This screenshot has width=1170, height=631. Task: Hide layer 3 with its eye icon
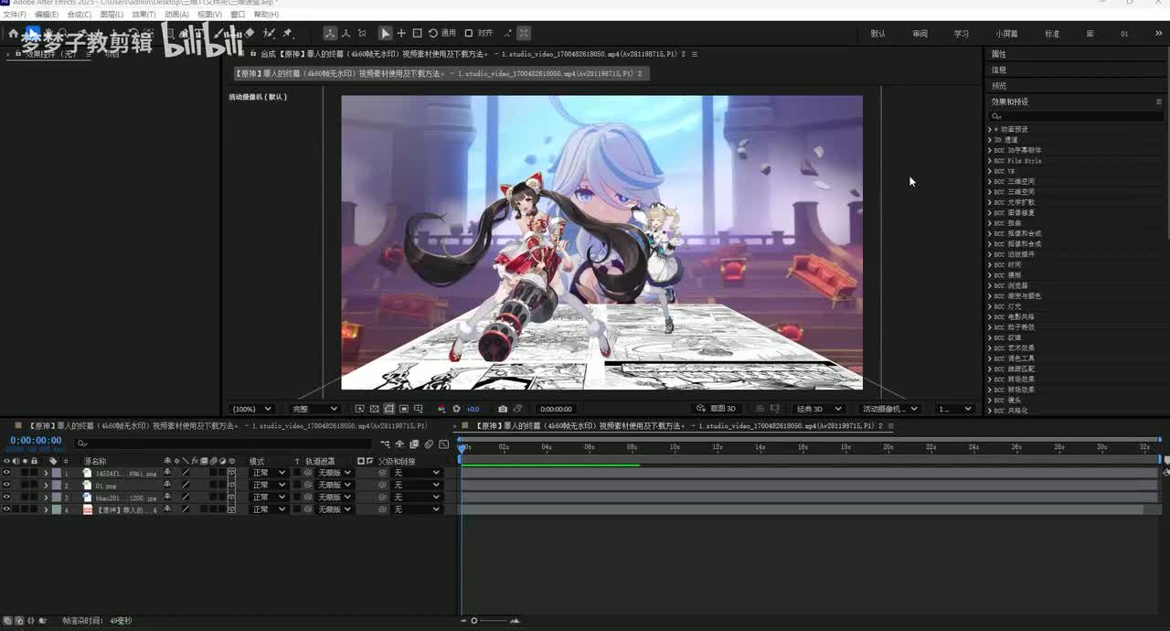[x=6, y=497]
